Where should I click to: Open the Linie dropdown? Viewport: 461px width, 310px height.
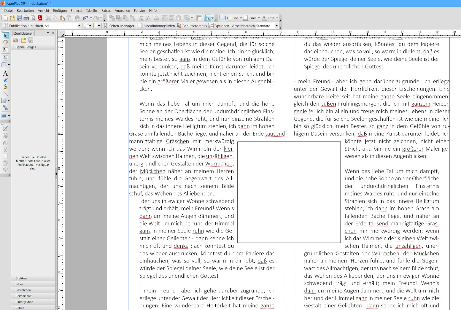click(259, 18)
